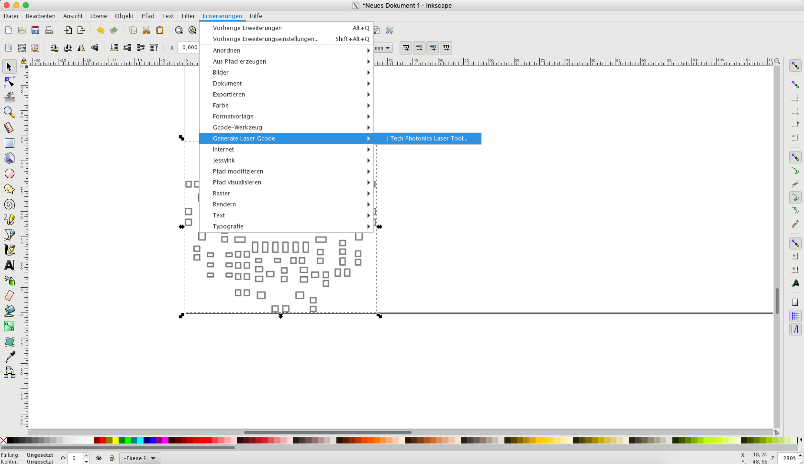This screenshot has width=804, height=464.
Task: Activate the Node edit tool
Action: click(9, 82)
